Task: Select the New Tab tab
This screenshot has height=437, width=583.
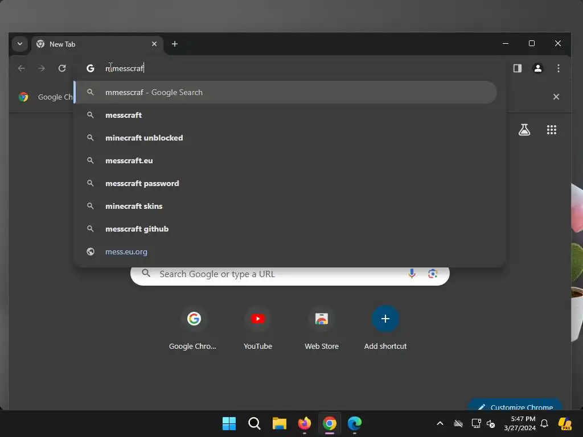Action: 97,44
